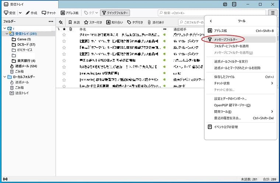Select the 受信トレイ (281) folder
Viewport: 280px width, 183px height.
pos(29,34)
